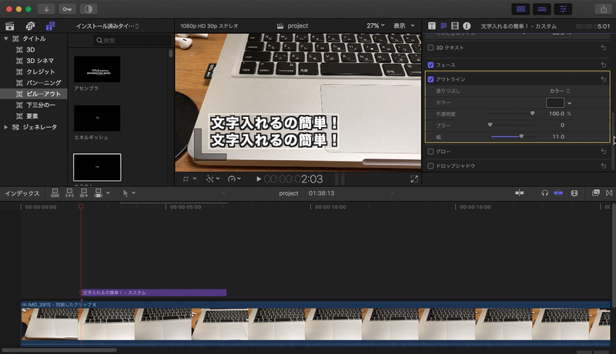Show the titles and generators sidebar
This screenshot has height=354, width=616.
[50, 26]
